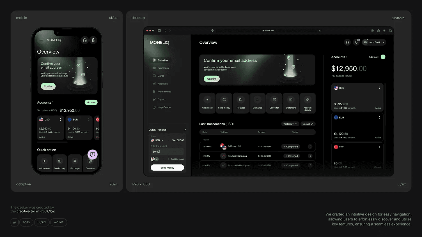The width and height of the screenshot is (422, 237).
Task: Open Cards from the sidebar
Action: [158, 76]
